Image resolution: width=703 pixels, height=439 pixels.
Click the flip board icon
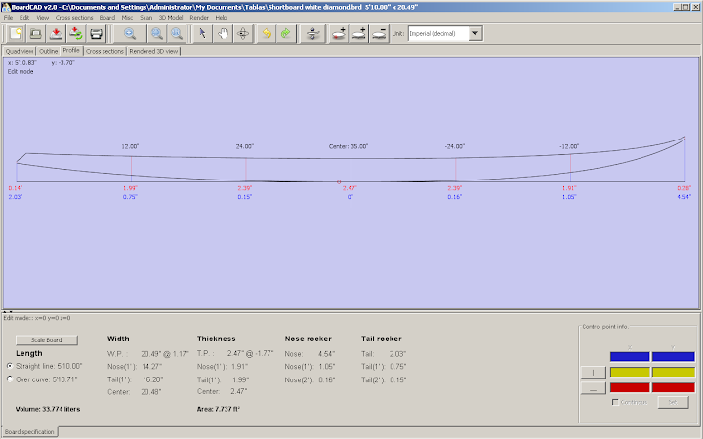(313, 33)
